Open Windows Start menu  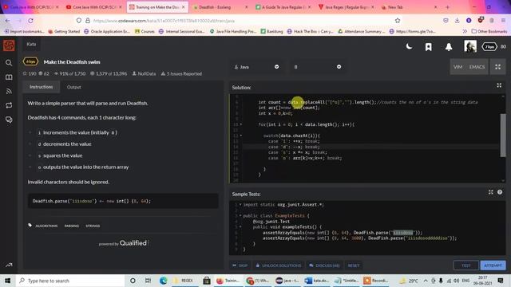tap(7, 281)
